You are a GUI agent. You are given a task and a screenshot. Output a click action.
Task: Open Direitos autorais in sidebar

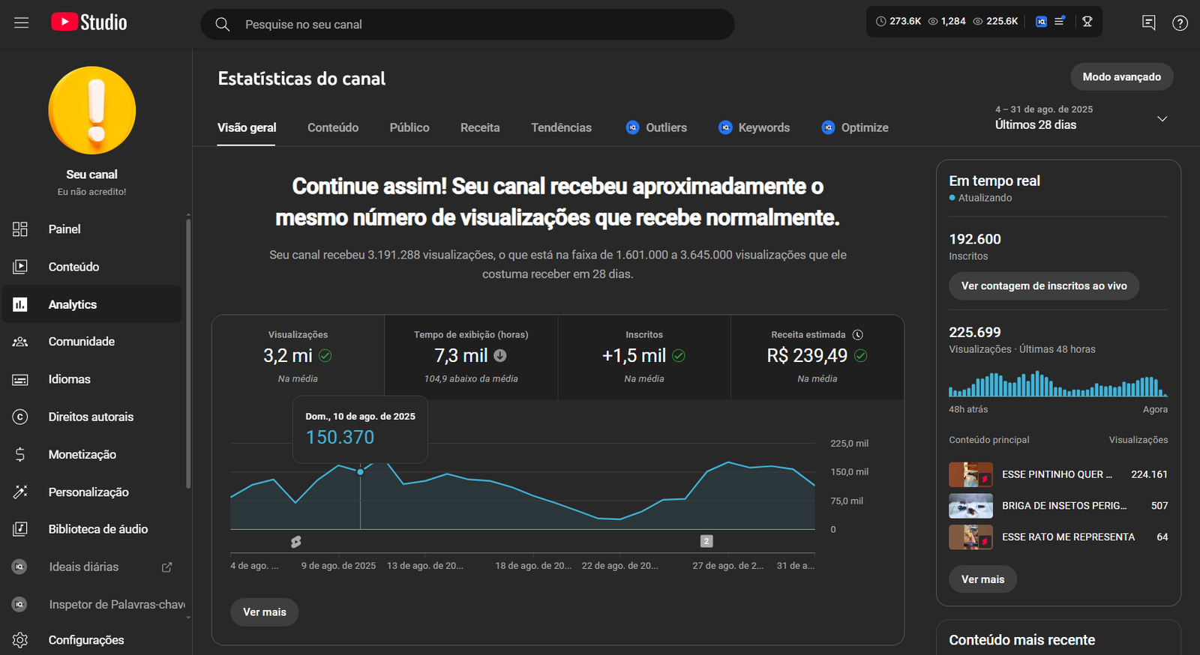(91, 417)
